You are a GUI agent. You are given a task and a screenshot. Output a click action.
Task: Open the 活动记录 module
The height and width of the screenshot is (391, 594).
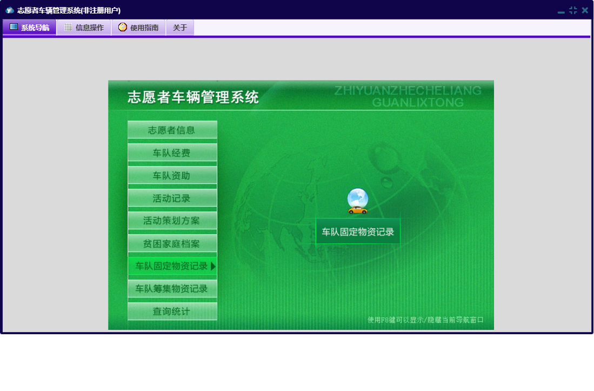[172, 198]
